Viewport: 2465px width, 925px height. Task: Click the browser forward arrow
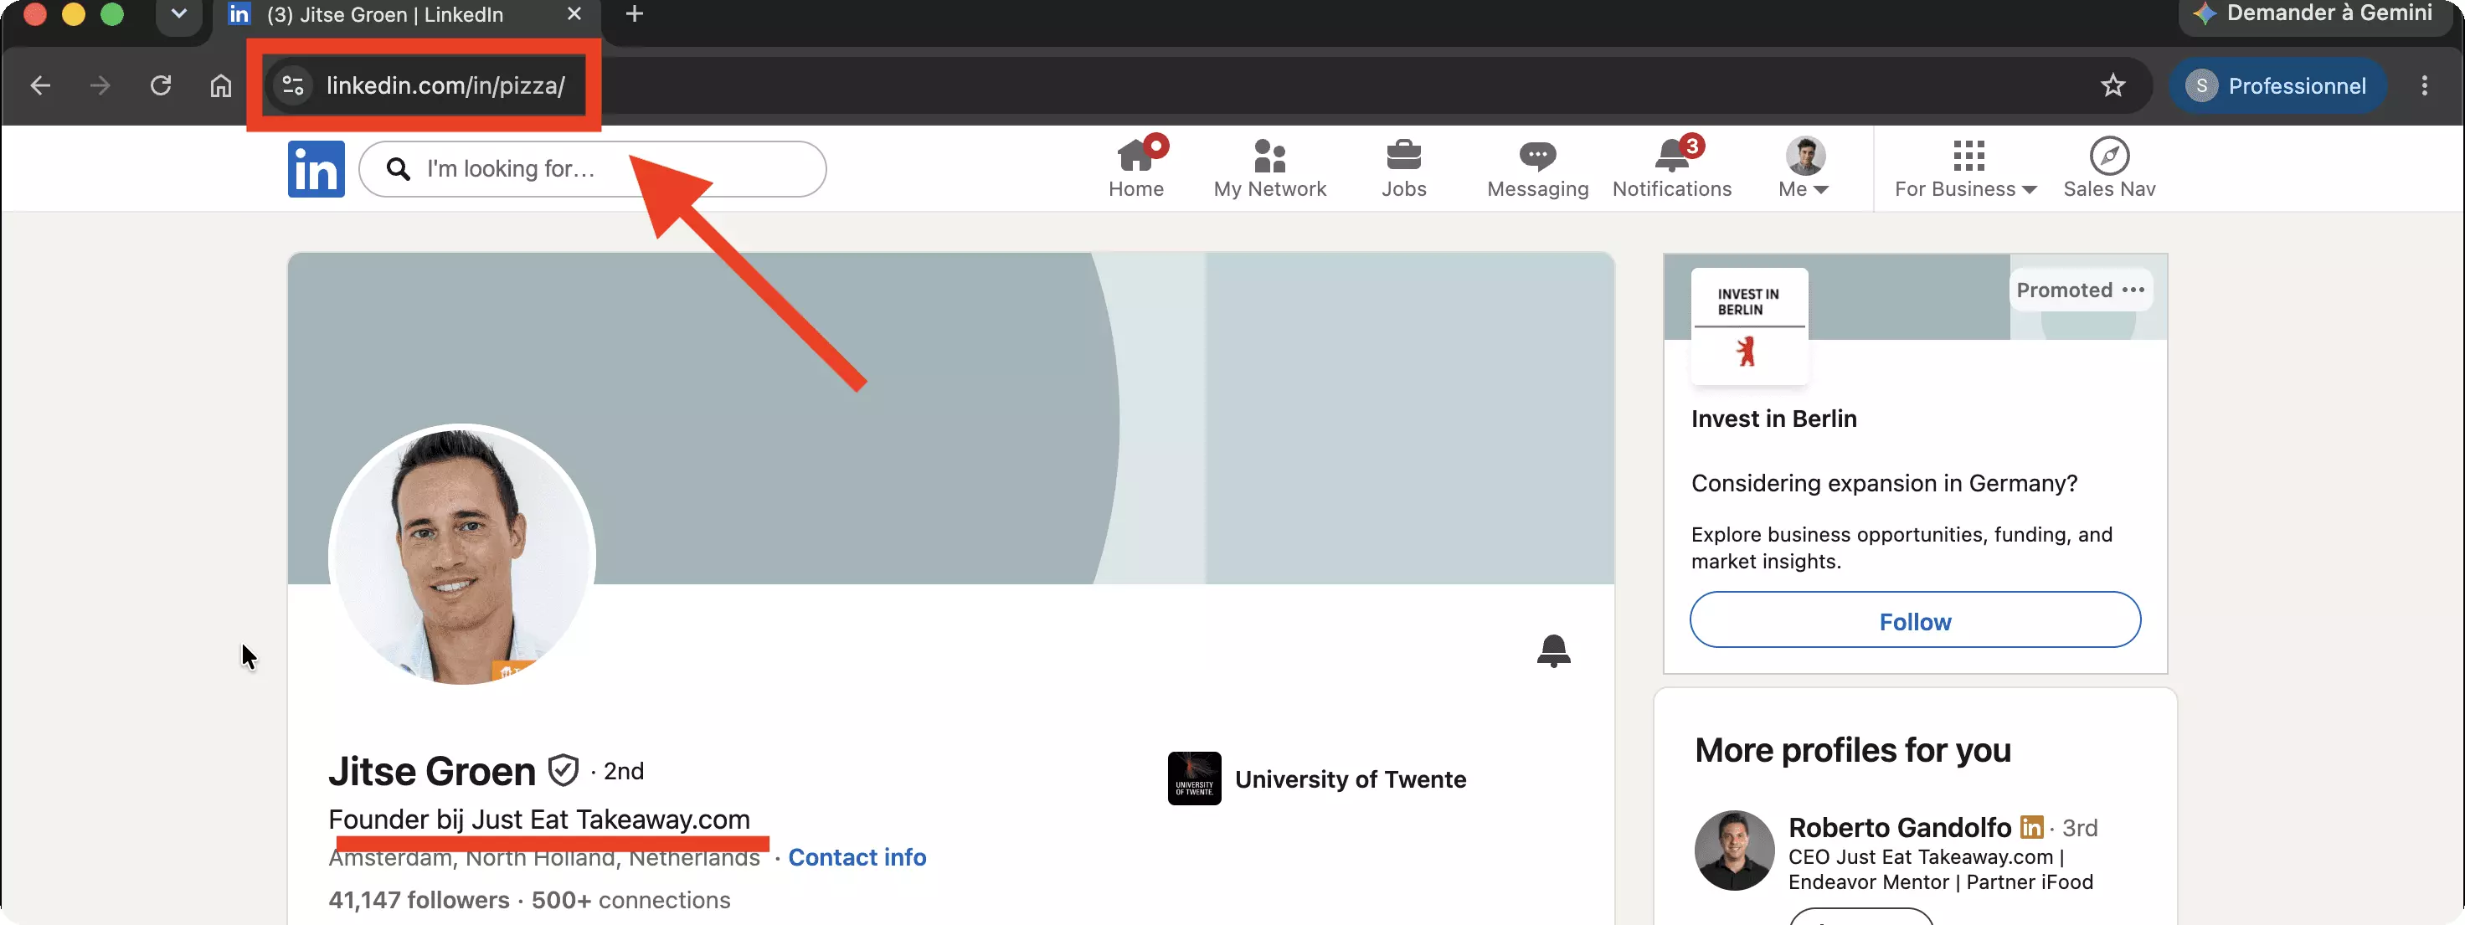(x=100, y=86)
